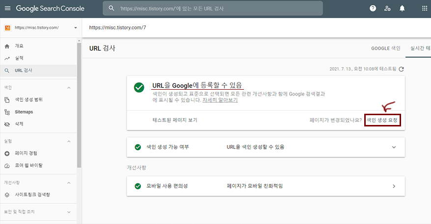Click 색인 생성 요청 link
Screen dimensions: 431x224
pos(382,120)
